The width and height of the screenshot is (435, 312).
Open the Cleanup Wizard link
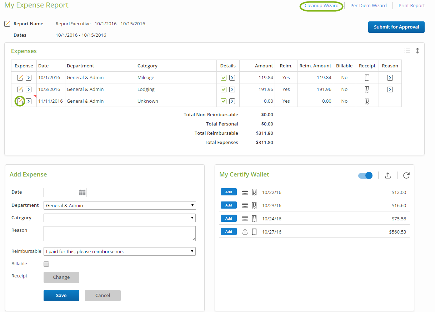321,6
